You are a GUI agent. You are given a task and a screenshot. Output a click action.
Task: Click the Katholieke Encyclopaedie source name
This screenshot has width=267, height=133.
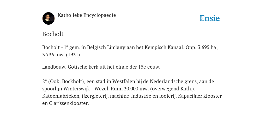(x=87, y=15)
